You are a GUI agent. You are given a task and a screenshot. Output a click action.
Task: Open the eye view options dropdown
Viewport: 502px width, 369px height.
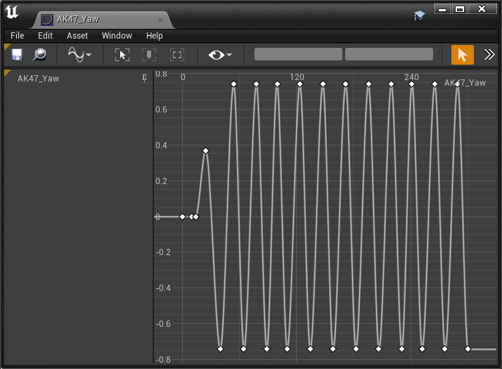tap(220, 55)
